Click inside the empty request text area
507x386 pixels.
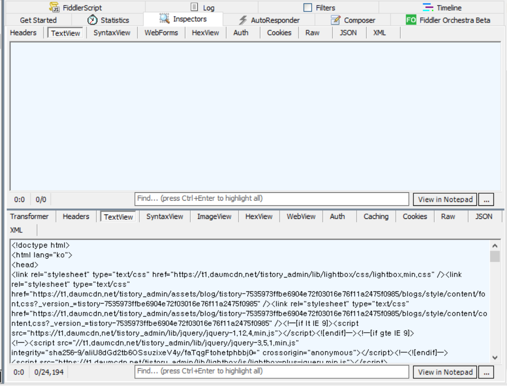pos(255,116)
